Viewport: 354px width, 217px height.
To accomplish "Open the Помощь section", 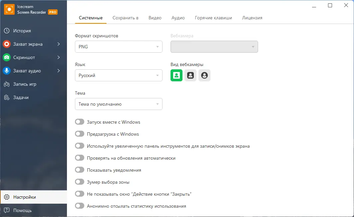I will 22,210.
